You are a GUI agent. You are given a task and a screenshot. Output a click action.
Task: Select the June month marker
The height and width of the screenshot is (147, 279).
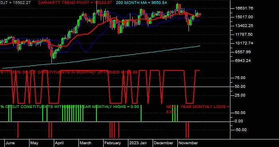pyautogui.click(x=10, y=143)
